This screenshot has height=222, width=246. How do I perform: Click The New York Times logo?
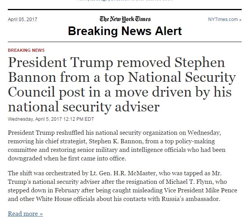point(125,19)
